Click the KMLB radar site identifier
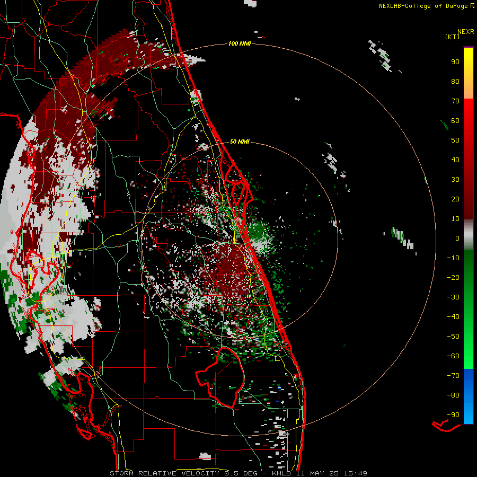 (281, 473)
